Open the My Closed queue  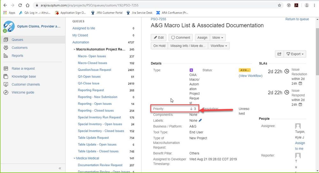[x=80, y=35]
